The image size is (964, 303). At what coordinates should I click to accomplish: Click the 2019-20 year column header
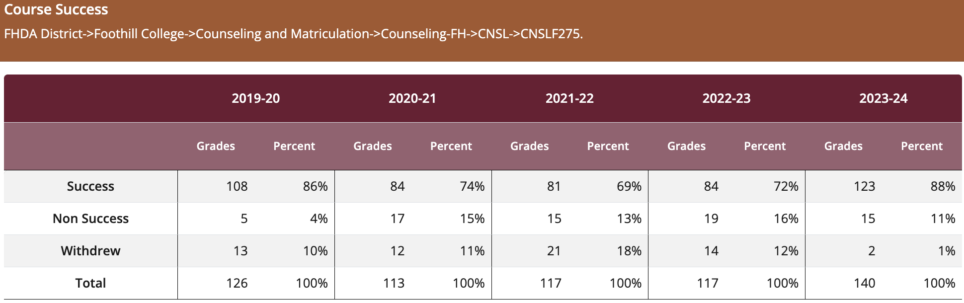pos(255,98)
